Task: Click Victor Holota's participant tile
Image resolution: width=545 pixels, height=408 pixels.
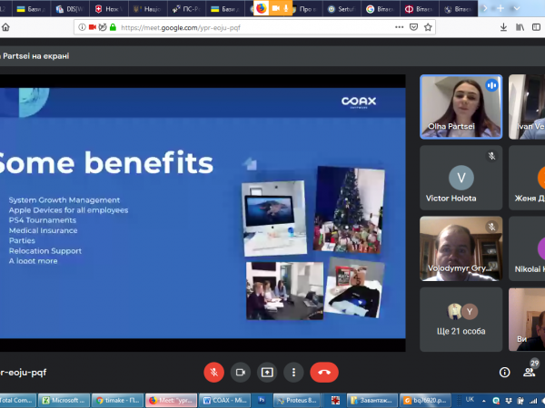Action: click(461, 177)
